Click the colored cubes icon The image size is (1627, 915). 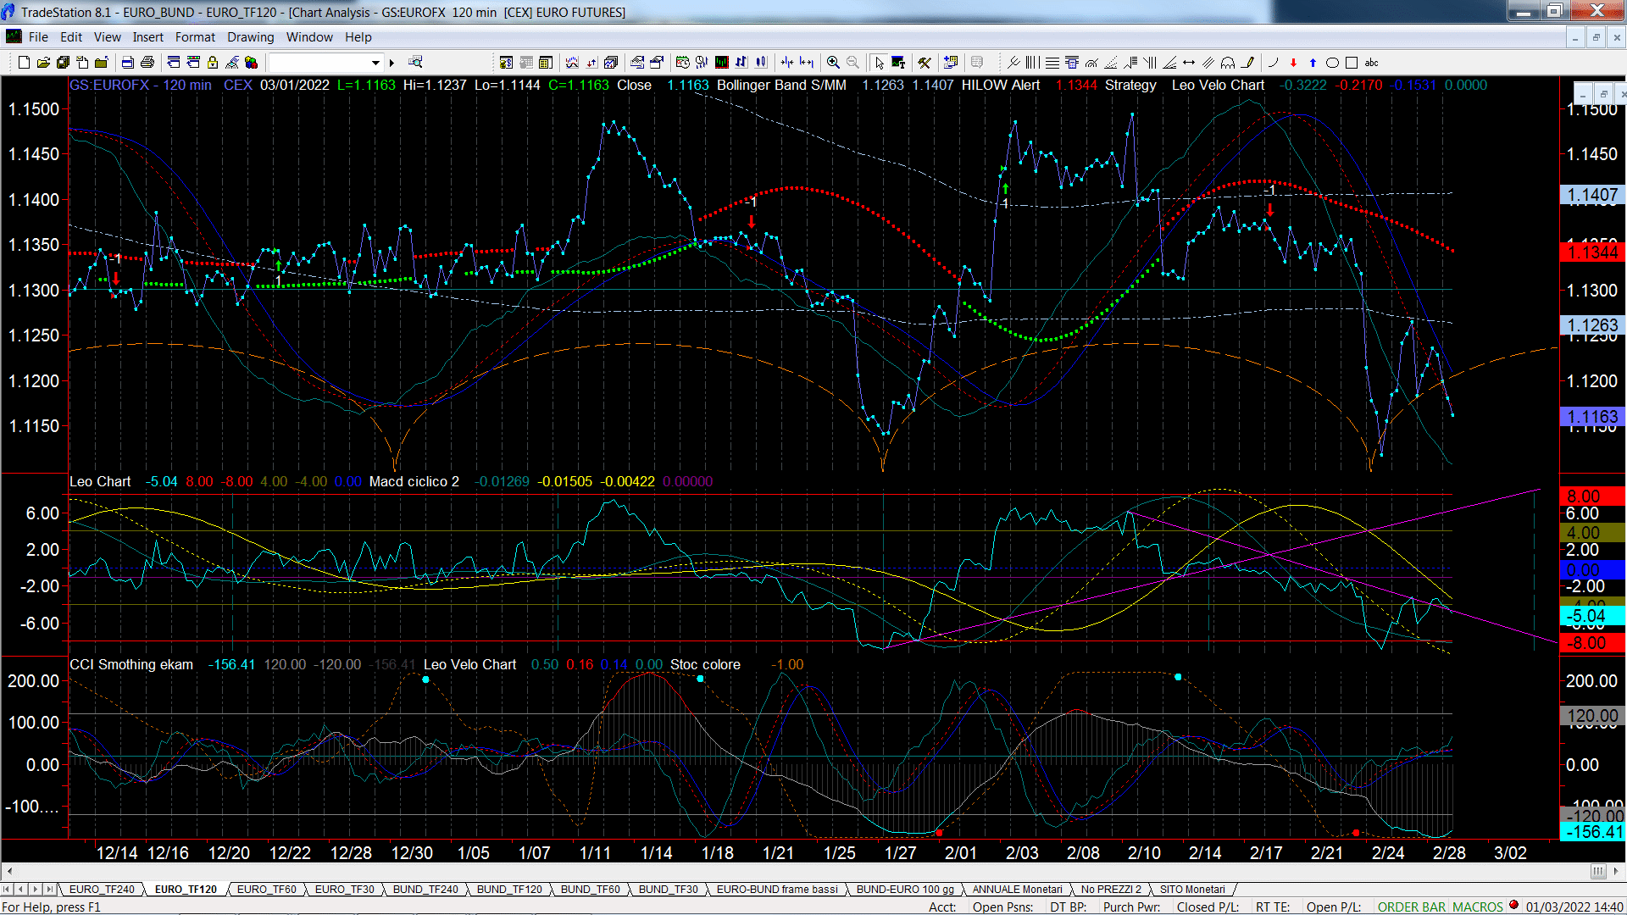point(251,63)
